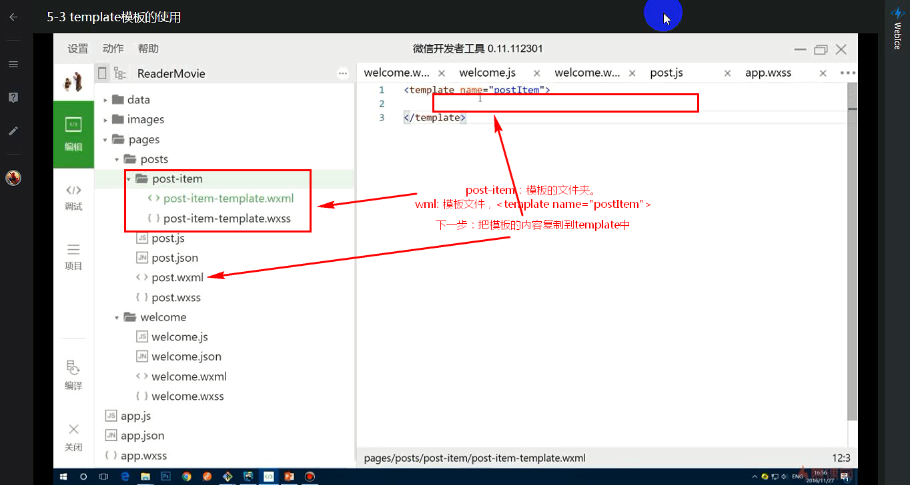Viewport: 910px width, 485px height.
Task: Open 设置 (Settings) menu
Action: coord(77,49)
